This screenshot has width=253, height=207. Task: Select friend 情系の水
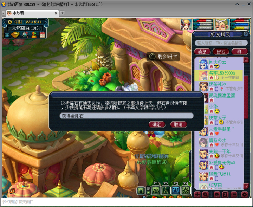point(219,143)
